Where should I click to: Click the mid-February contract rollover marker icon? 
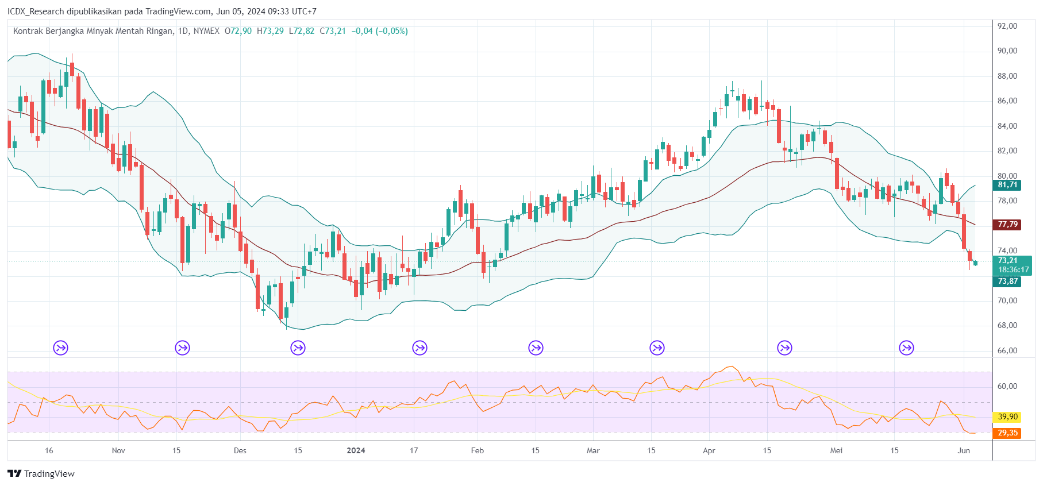coord(536,348)
